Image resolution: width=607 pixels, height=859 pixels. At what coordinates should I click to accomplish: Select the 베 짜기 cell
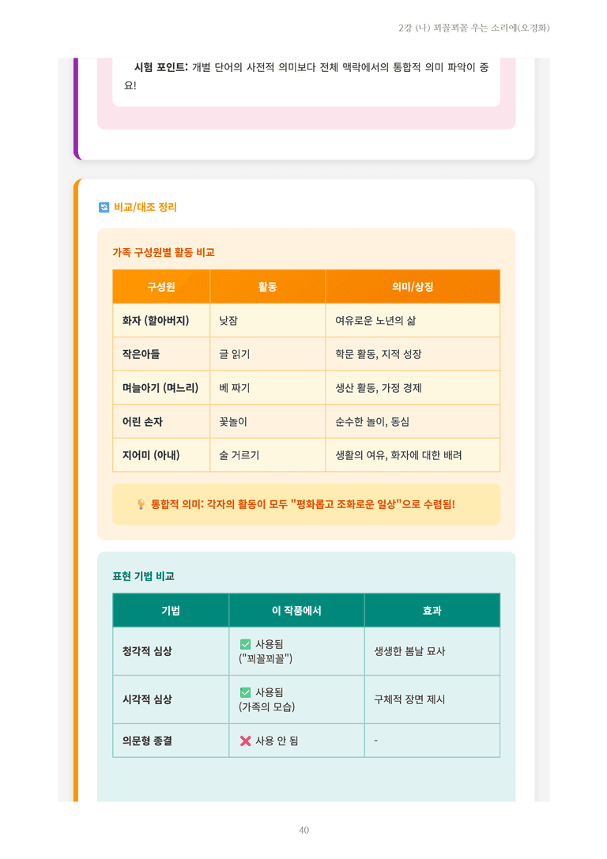coord(267,388)
